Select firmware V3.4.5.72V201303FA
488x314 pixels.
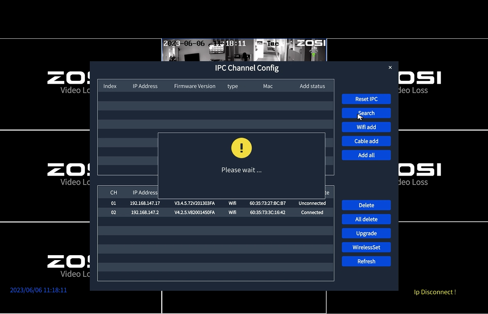click(x=194, y=203)
